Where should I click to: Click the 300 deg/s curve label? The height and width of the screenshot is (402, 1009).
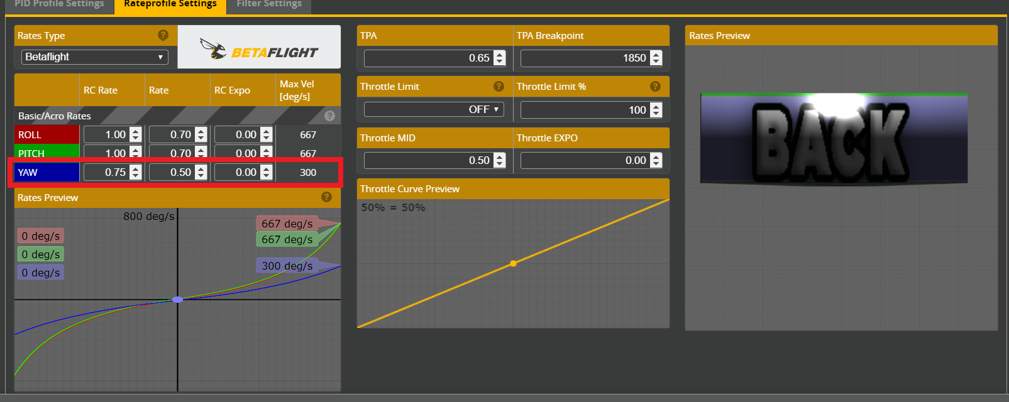tap(287, 266)
